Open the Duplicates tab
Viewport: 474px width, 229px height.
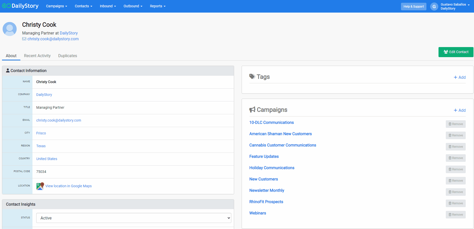click(67, 56)
